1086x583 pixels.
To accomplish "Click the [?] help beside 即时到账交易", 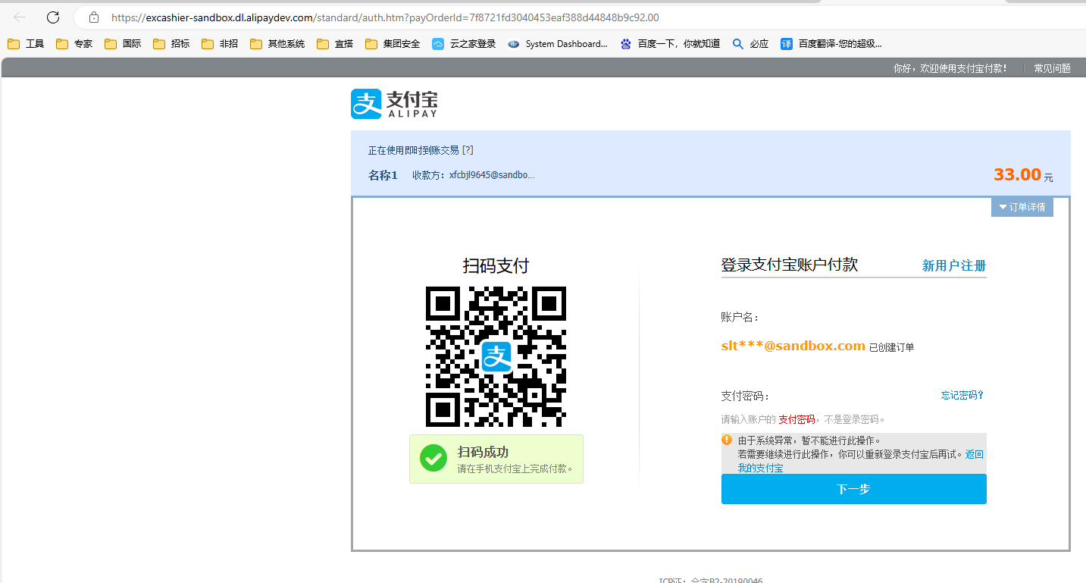I will (x=468, y=150).
